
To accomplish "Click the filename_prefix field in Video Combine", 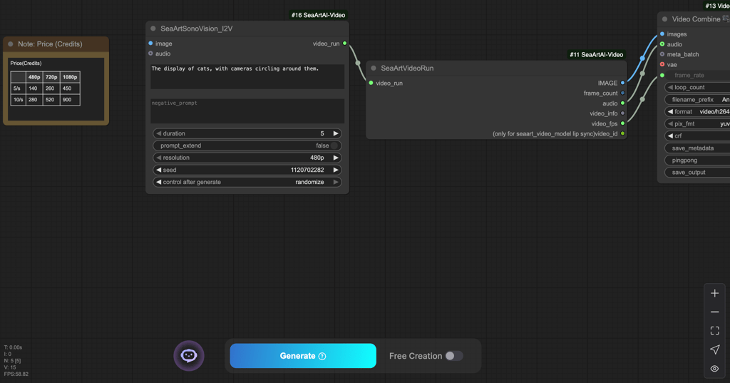I will tap(697, 100).
